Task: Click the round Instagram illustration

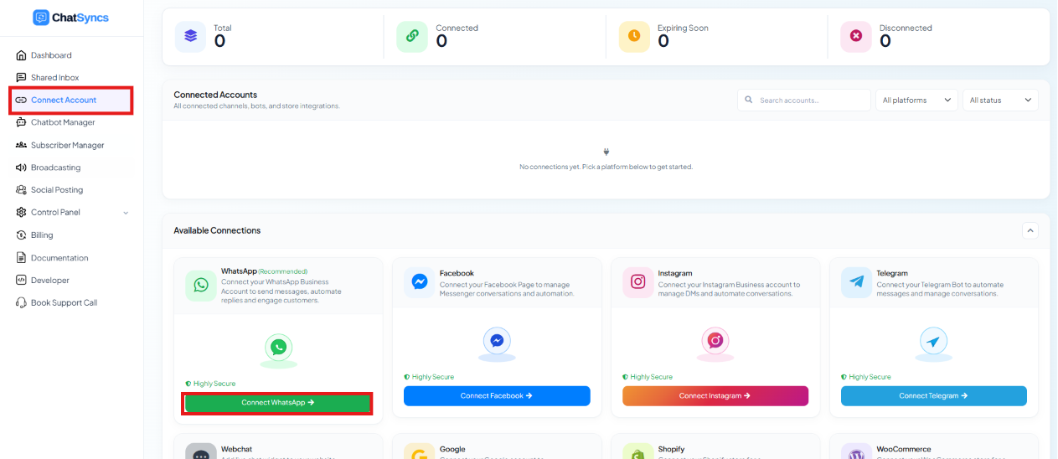Action: pos(715,341)
